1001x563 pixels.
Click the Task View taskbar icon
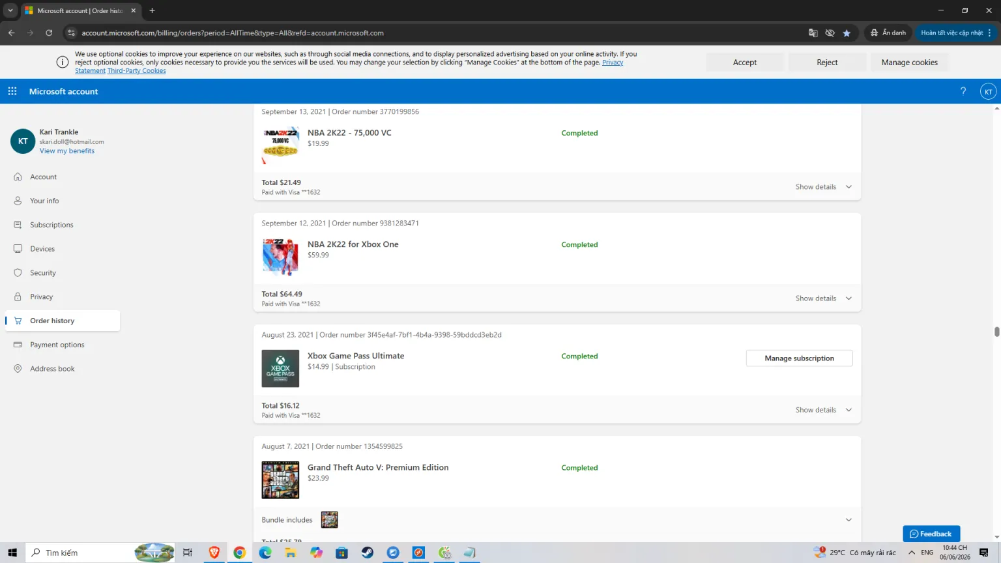(188, 553)
